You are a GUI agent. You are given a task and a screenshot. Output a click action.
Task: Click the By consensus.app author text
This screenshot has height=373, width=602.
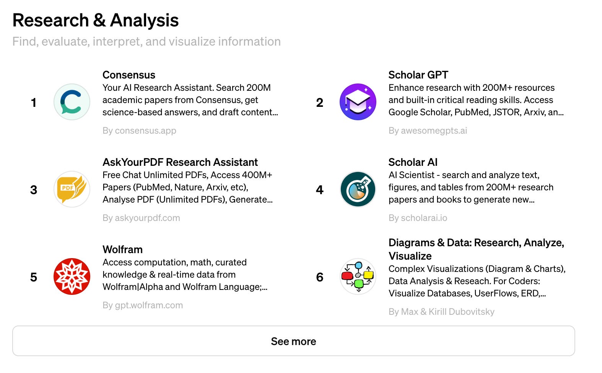(139, 131)
